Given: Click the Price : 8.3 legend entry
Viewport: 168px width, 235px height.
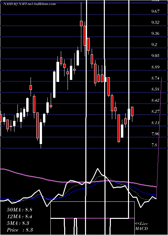Looking at the screenshot, I should (20, 230).
